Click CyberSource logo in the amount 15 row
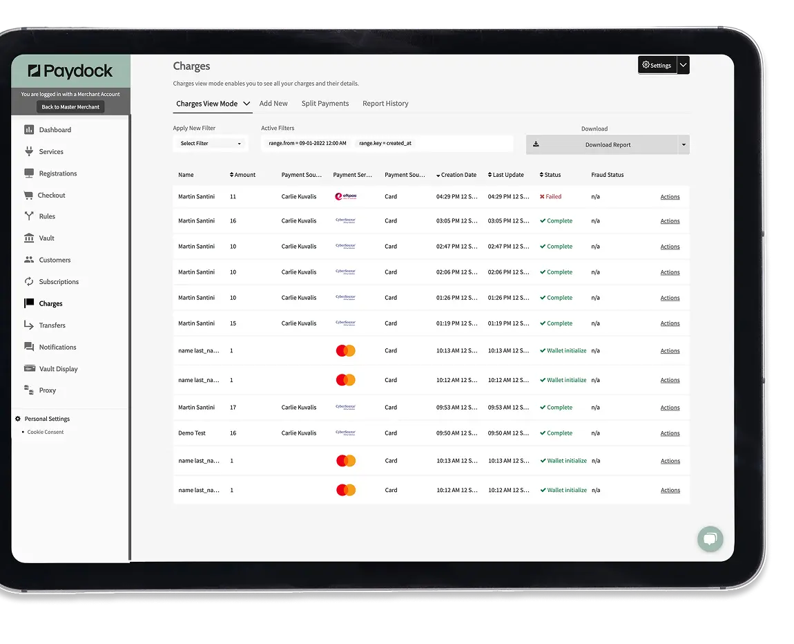 coord(346,323)
